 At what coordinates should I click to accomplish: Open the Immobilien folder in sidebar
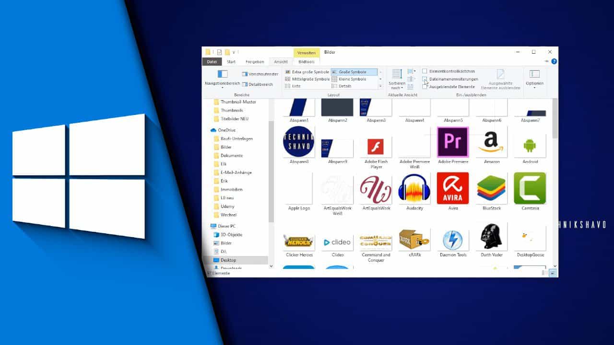228,190
